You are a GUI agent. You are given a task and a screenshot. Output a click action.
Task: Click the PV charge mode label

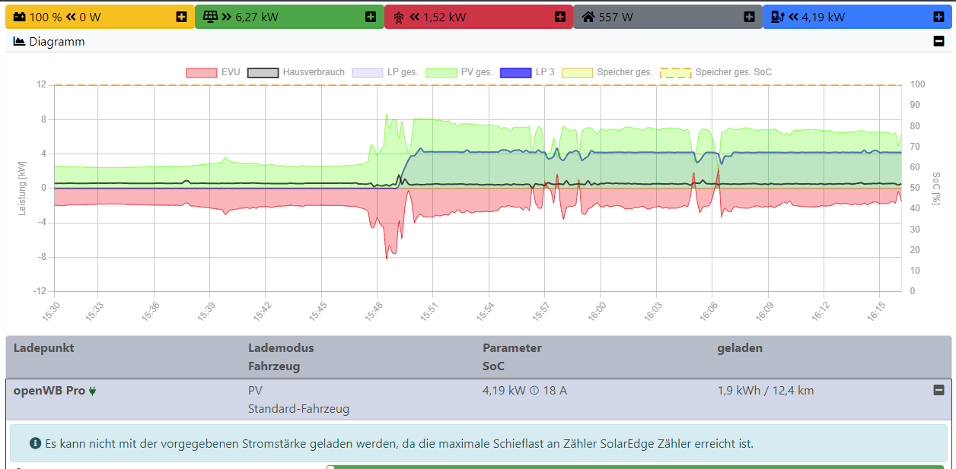pos(255,391)
